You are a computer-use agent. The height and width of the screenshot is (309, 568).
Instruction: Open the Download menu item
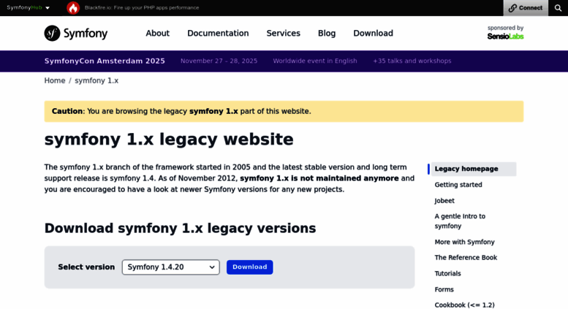(x=373, y=34)
